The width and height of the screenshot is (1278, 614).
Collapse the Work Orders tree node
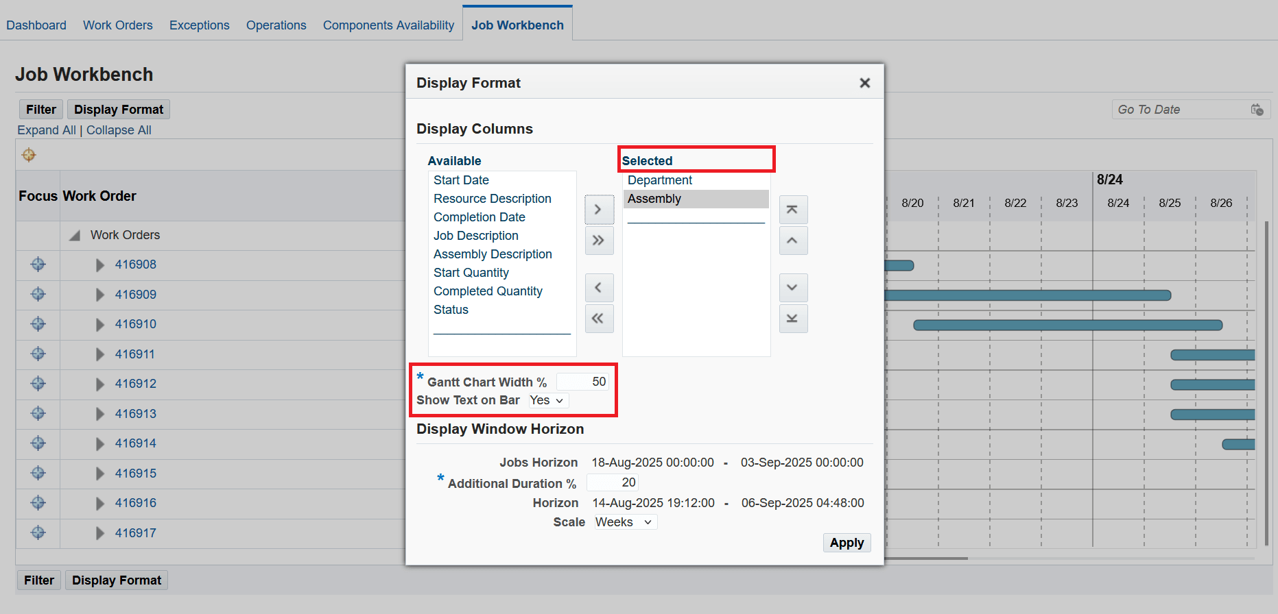click(75, 236)
